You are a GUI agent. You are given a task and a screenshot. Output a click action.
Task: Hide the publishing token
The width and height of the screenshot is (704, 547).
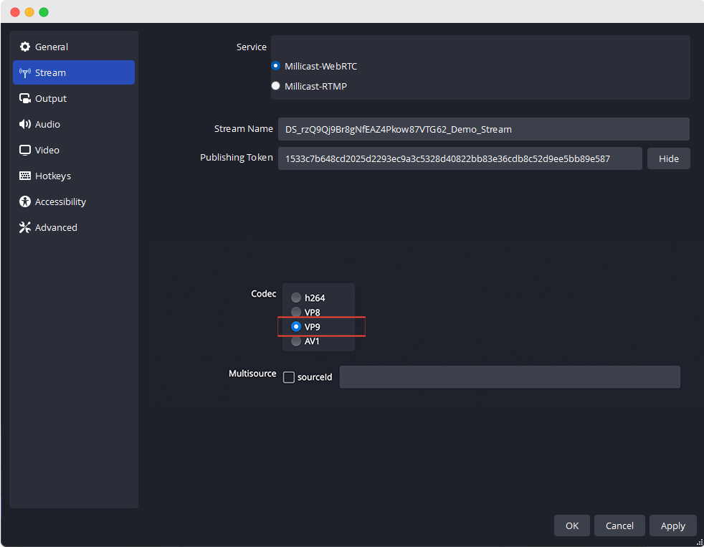coord(668,158)
